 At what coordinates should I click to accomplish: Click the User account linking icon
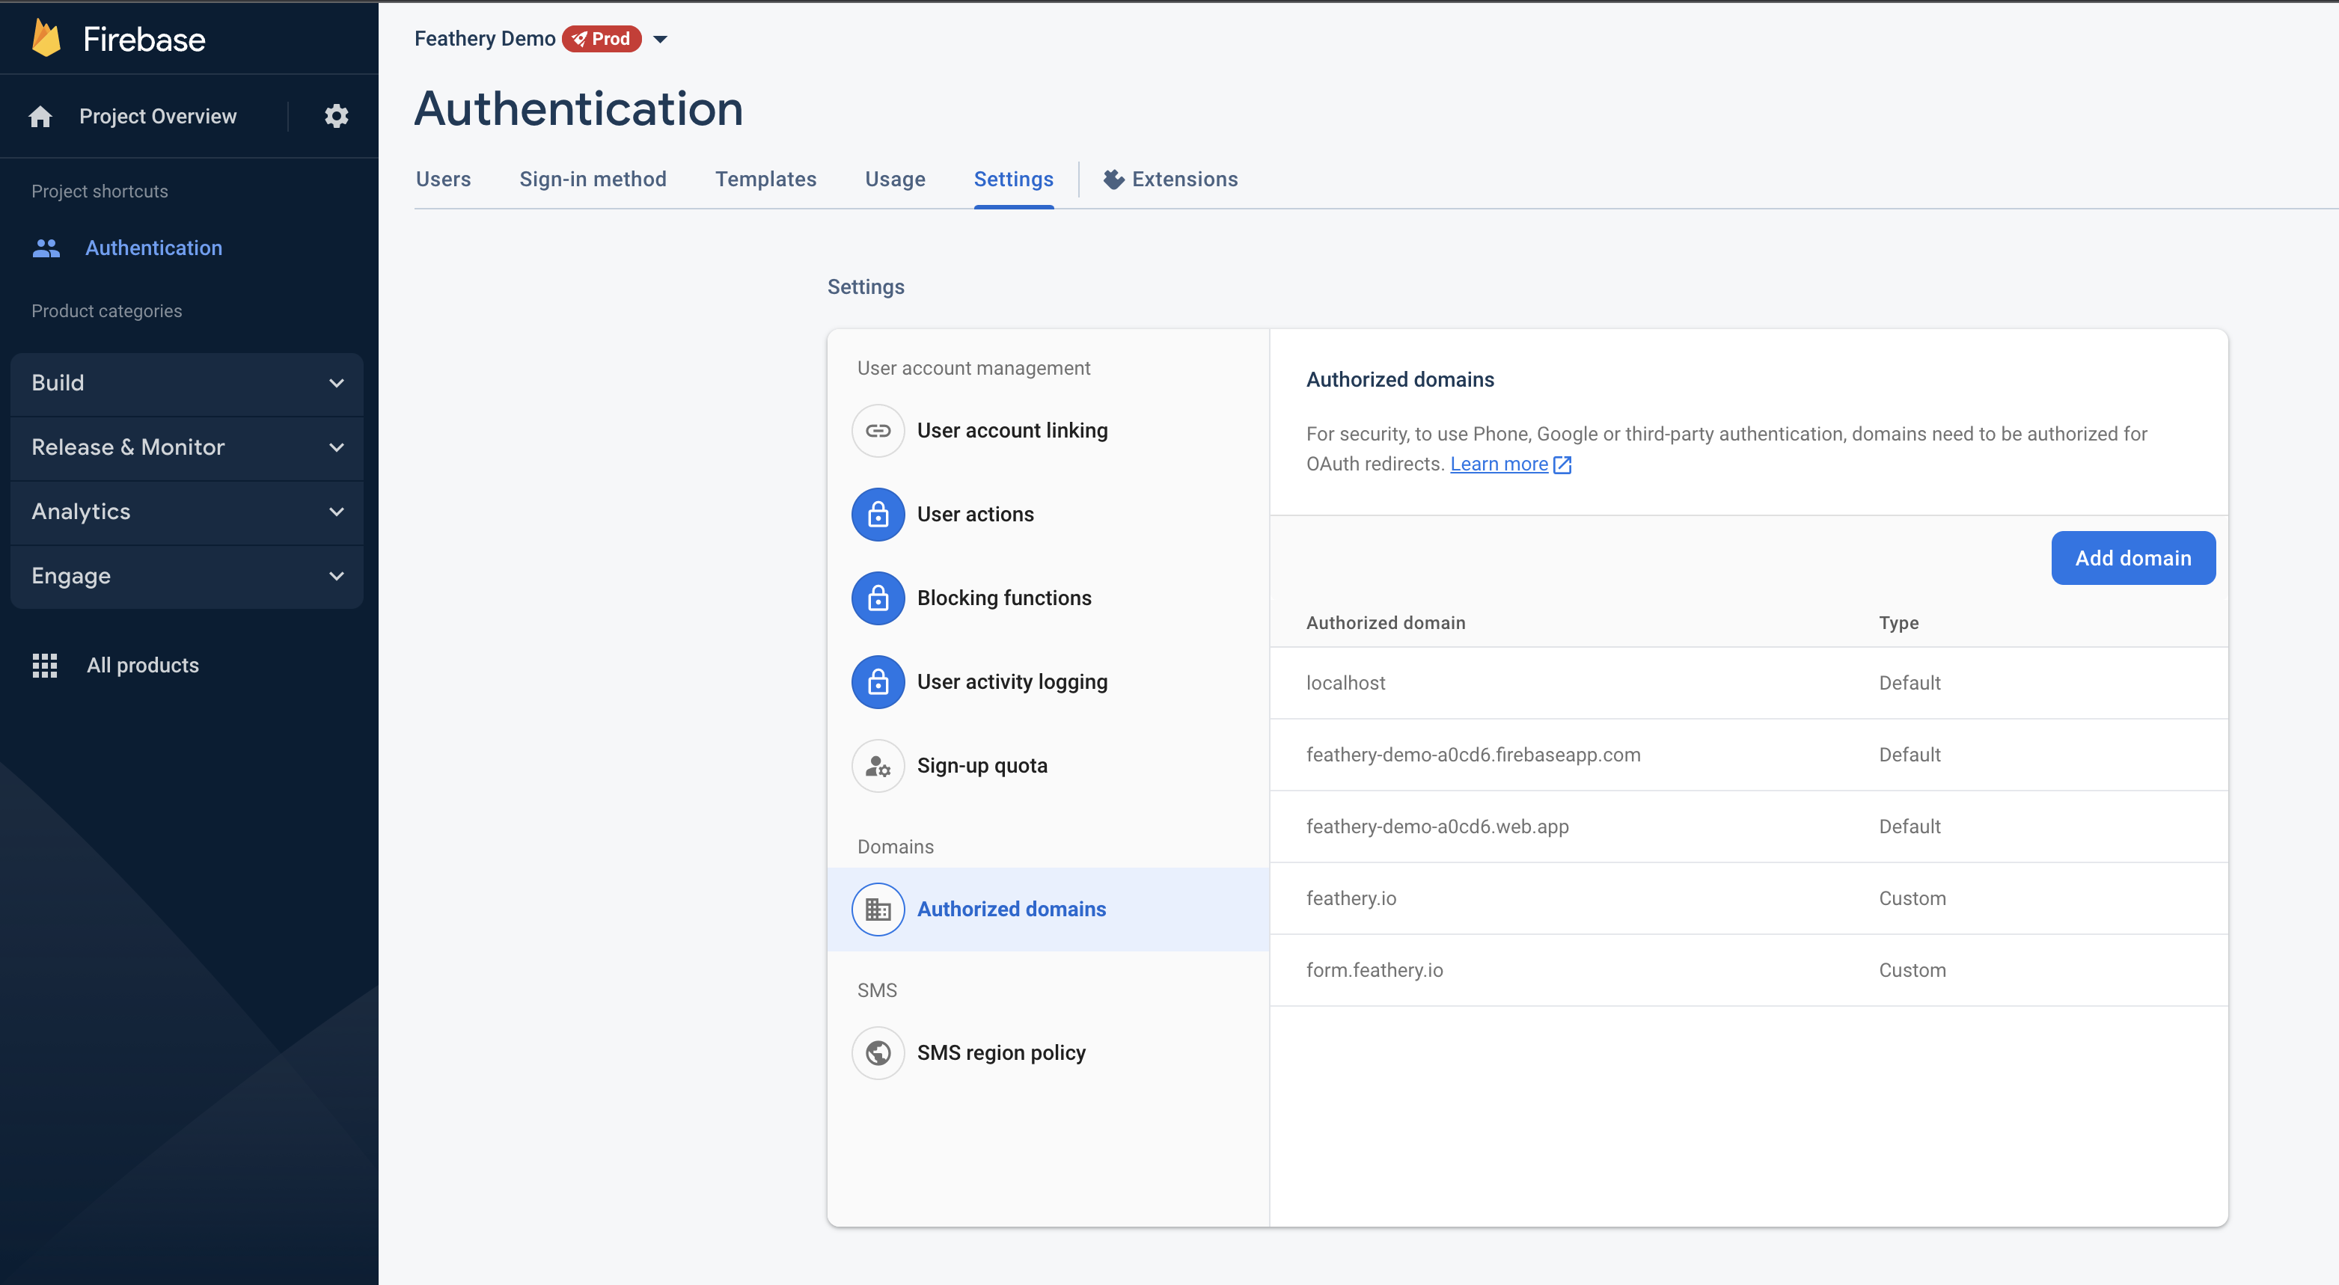[x=877, y=430]
